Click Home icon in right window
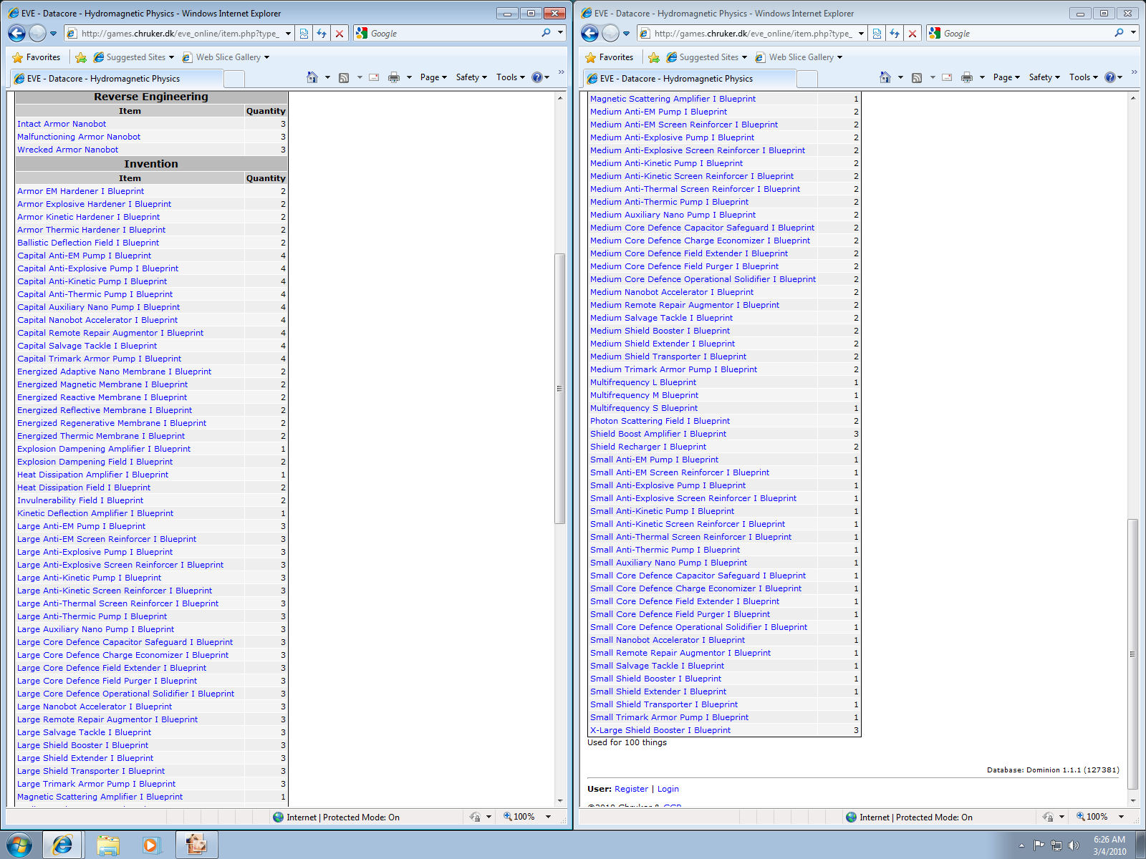1146x859 pixels. pos(885,77)
